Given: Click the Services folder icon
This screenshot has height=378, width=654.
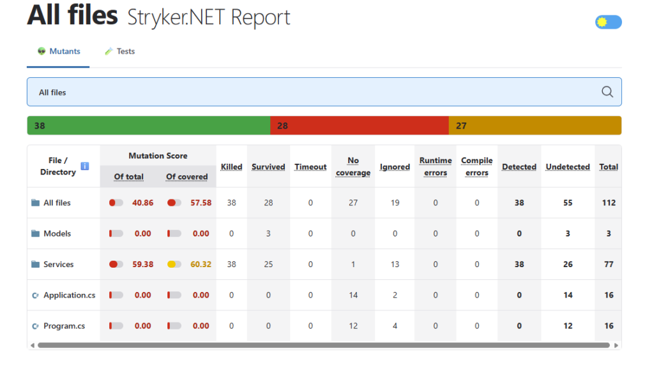Looking at the screenshot, I should point(35,265).
